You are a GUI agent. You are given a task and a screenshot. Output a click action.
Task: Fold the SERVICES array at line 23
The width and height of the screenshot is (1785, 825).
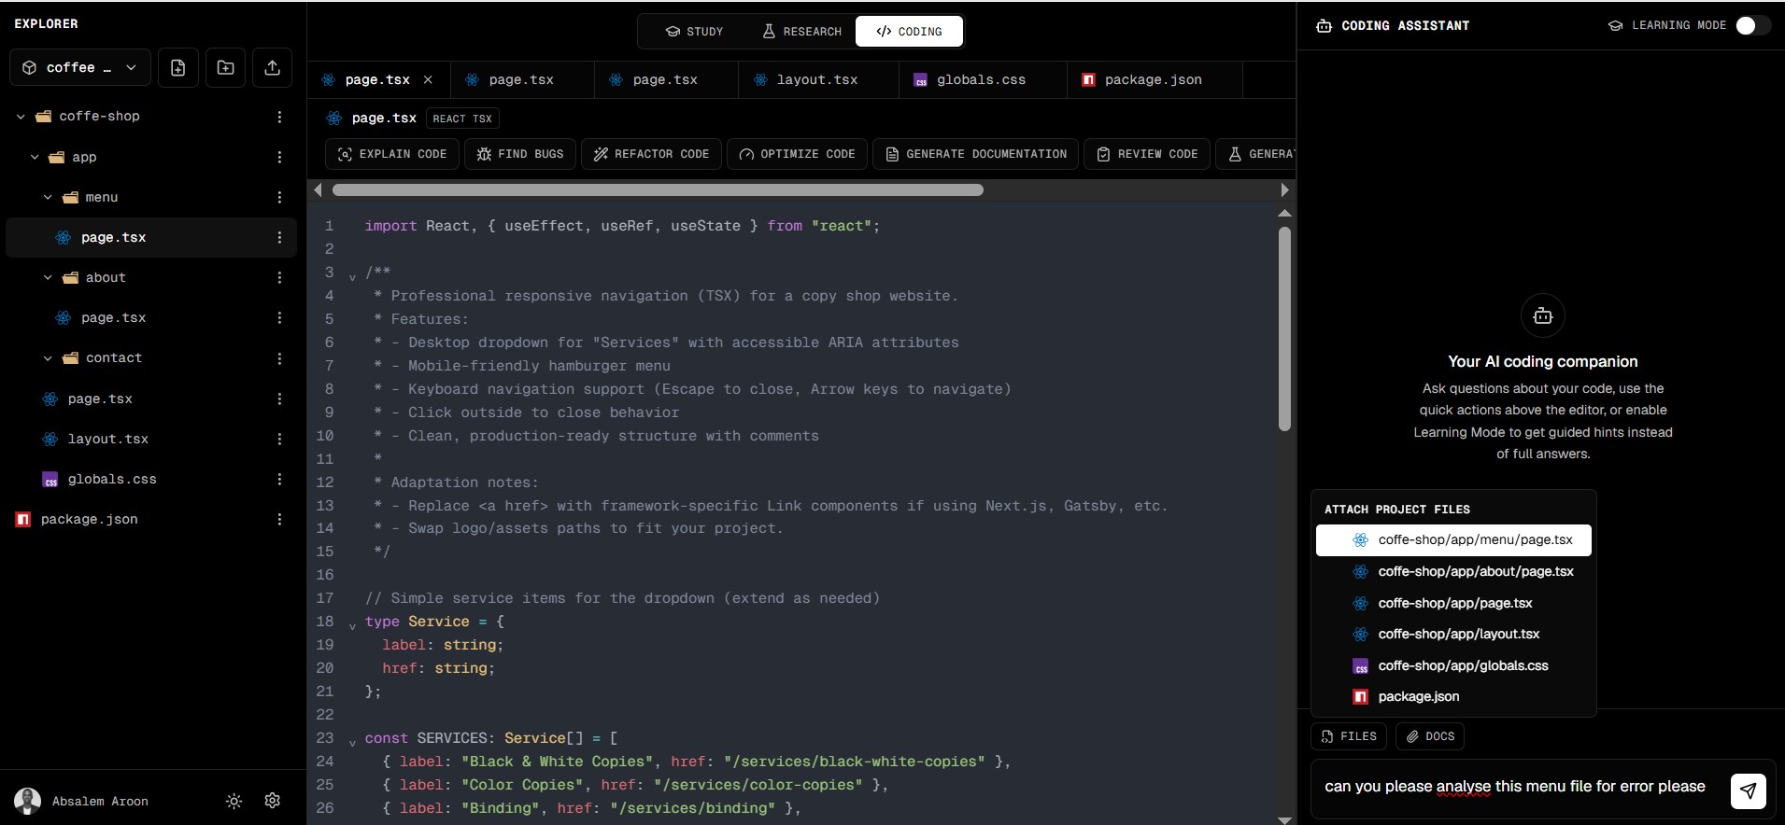(352, 743)
